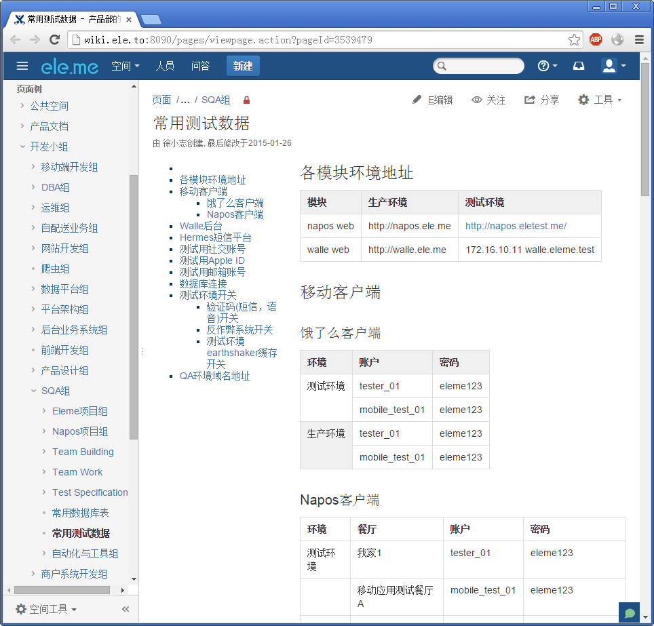This screenshot has width=654, height=626.
Task: Open the Space tools gear menu
Action: pos(46,609)
